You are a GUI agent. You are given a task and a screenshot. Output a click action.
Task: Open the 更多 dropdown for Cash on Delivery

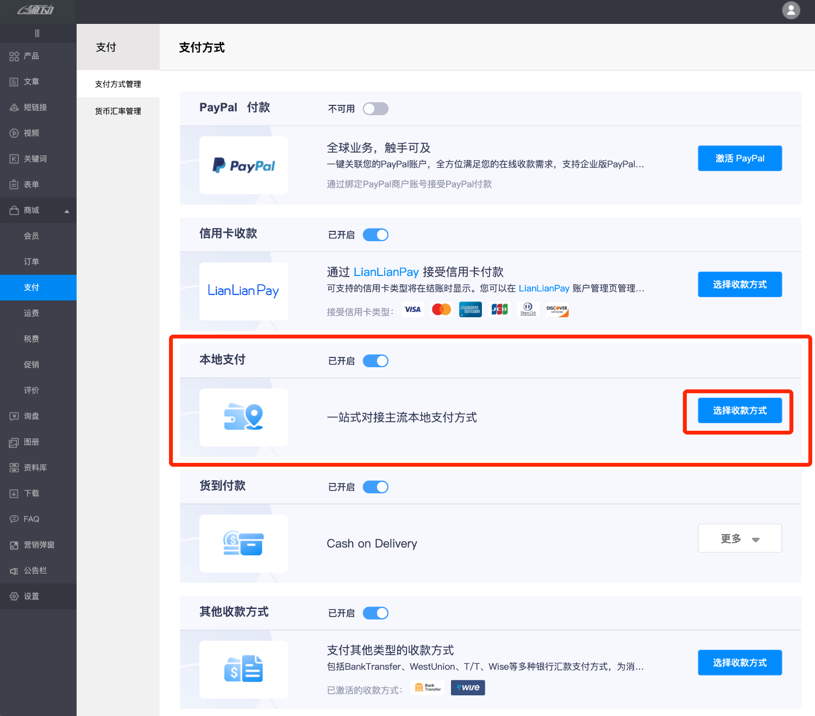739,538
